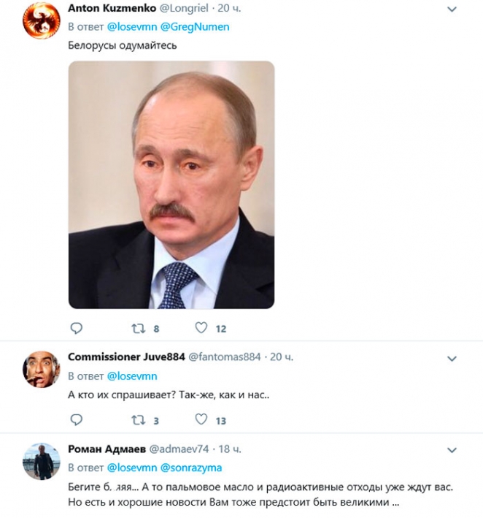Expand more options for Роман Адмаев's tweet

[452, 450]
